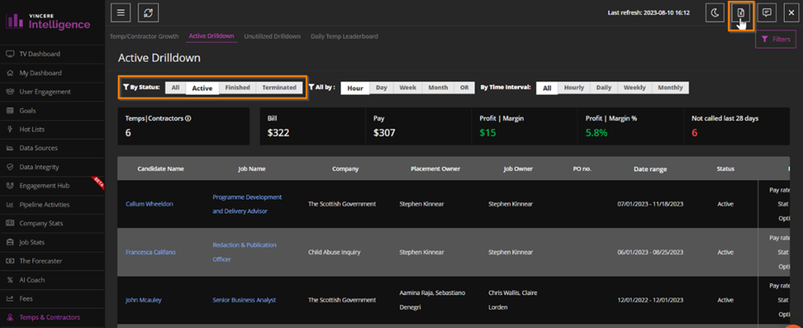
Task: Click the refresh data icon
Action: [148, 13]
